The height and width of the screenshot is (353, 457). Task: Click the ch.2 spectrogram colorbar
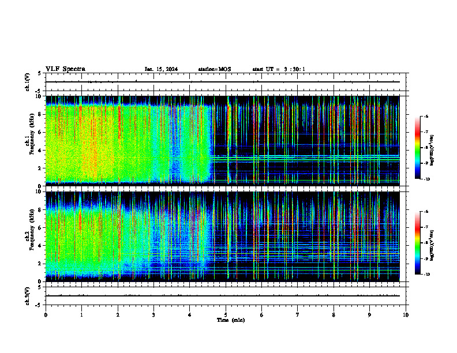click(x=417, y=243)
